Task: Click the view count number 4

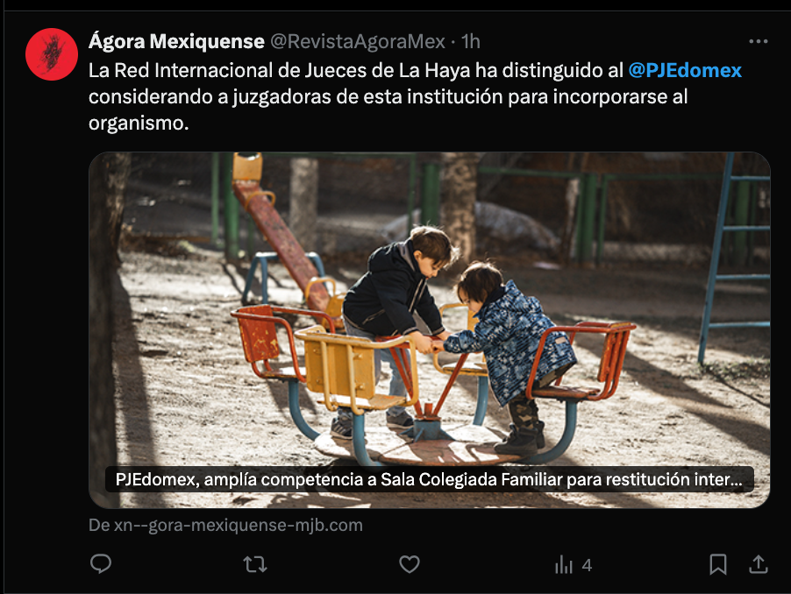Action: [587, 565]
